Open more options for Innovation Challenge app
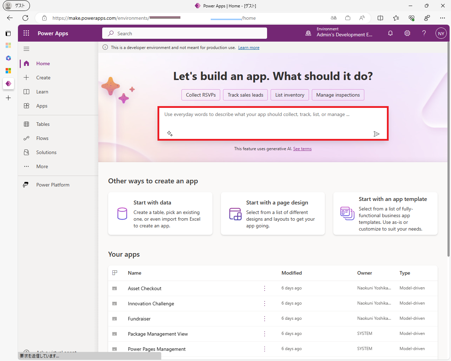451x361 pixels. click(x=265, y=304)
